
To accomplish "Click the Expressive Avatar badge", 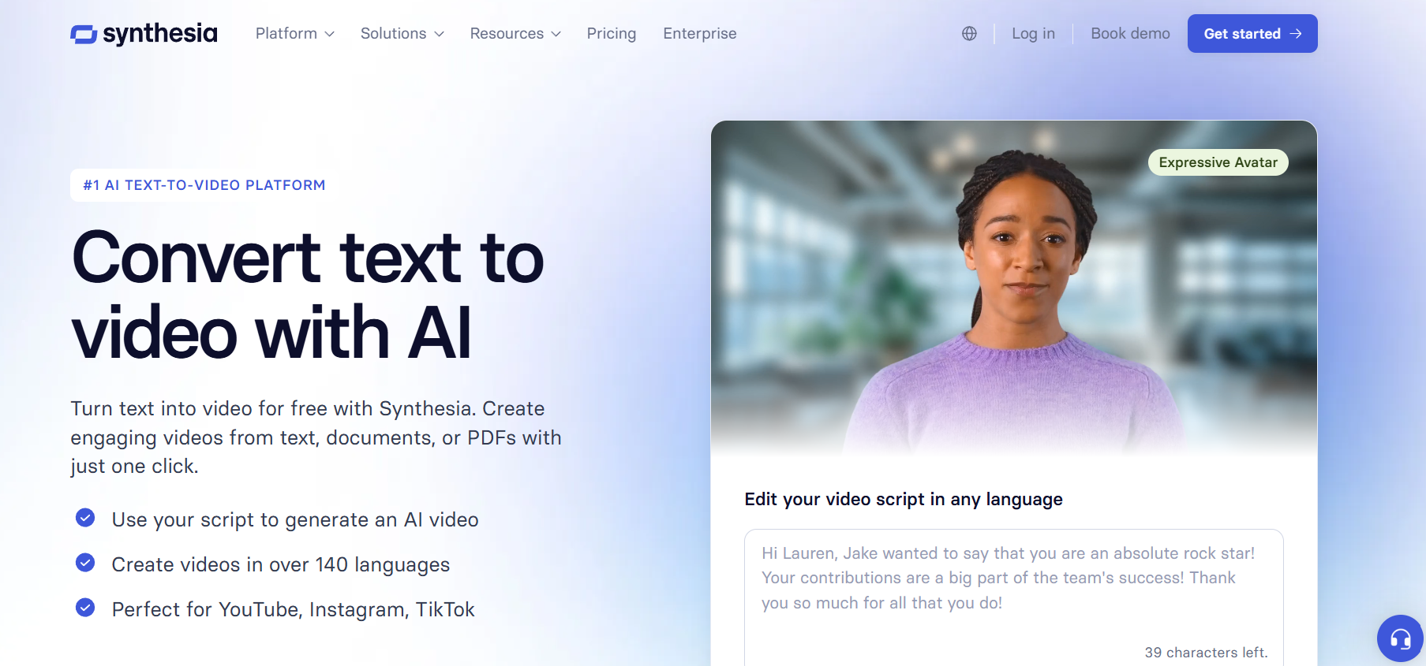I will tap(1218, 162).
